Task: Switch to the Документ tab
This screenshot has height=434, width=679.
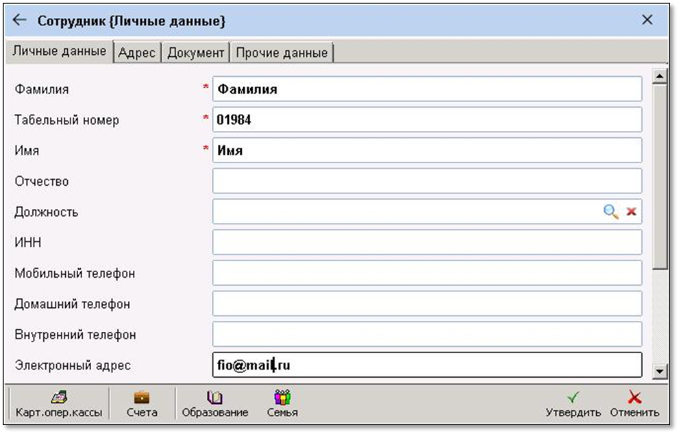Action: tap(196, 52)
